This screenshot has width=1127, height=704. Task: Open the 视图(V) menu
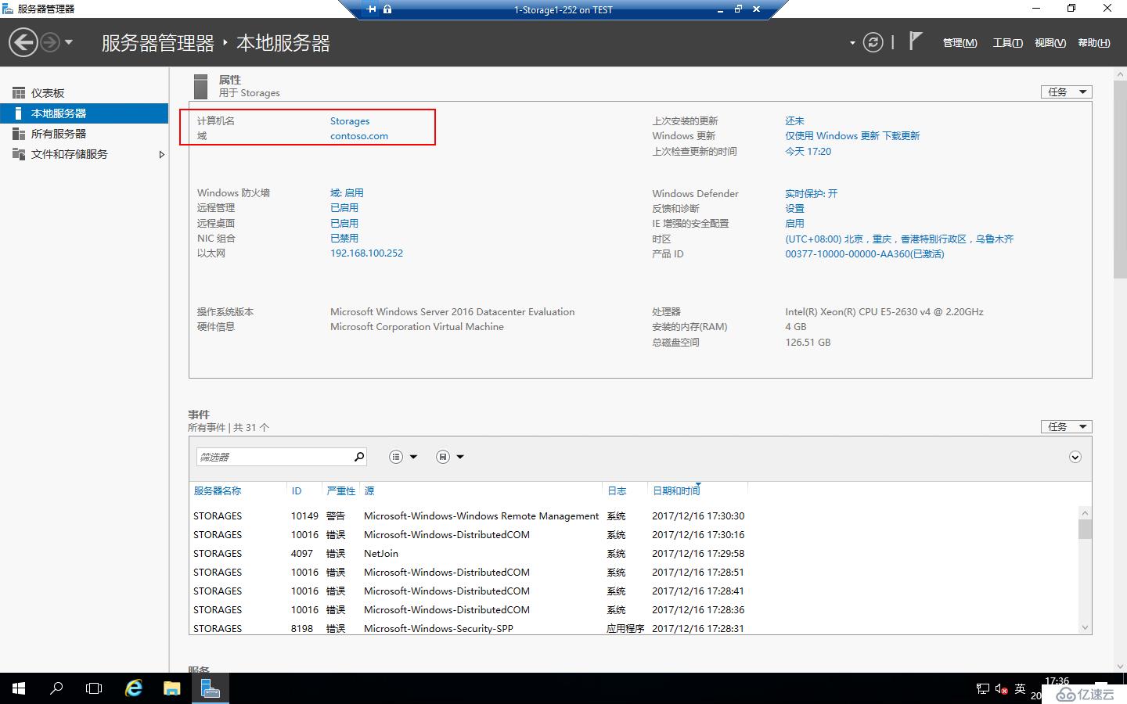pos(1050,43)
